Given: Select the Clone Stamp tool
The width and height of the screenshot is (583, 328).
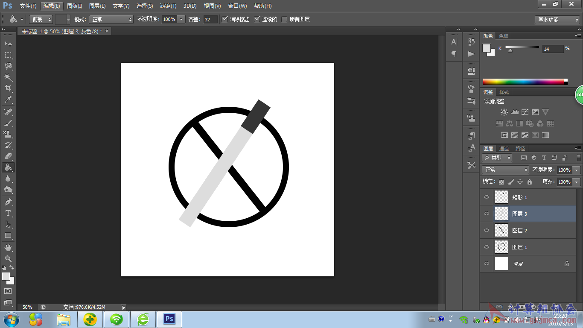Looking at the screenshot, I should tap(8, 134).
